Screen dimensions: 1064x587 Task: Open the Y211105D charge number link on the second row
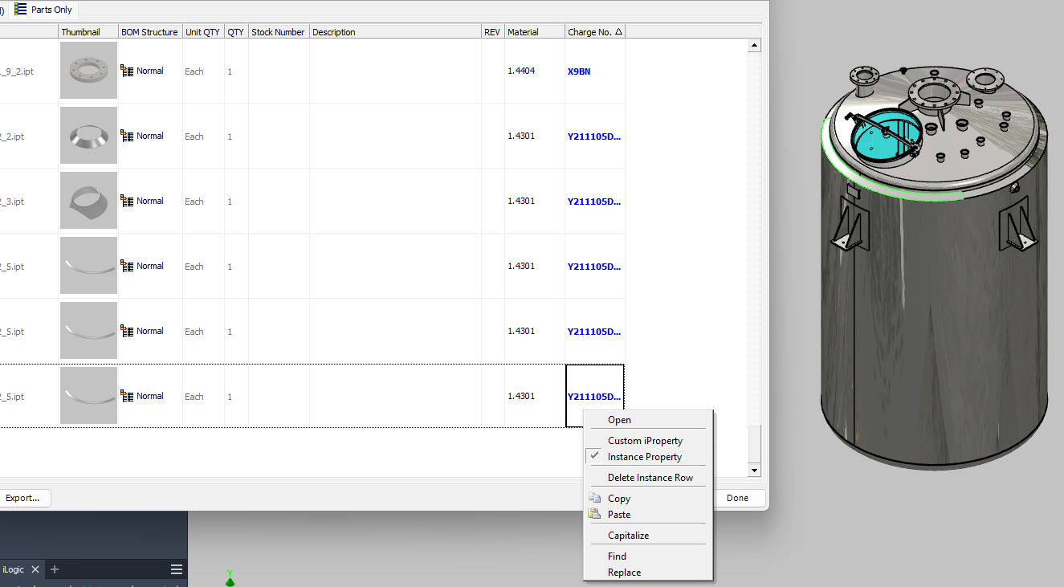(593, 136)
